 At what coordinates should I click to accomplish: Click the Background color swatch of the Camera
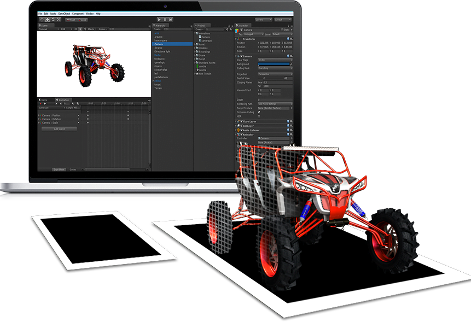coord(274,65)
